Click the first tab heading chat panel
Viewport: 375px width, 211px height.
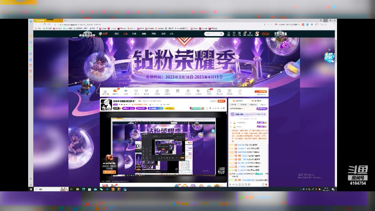239,101
